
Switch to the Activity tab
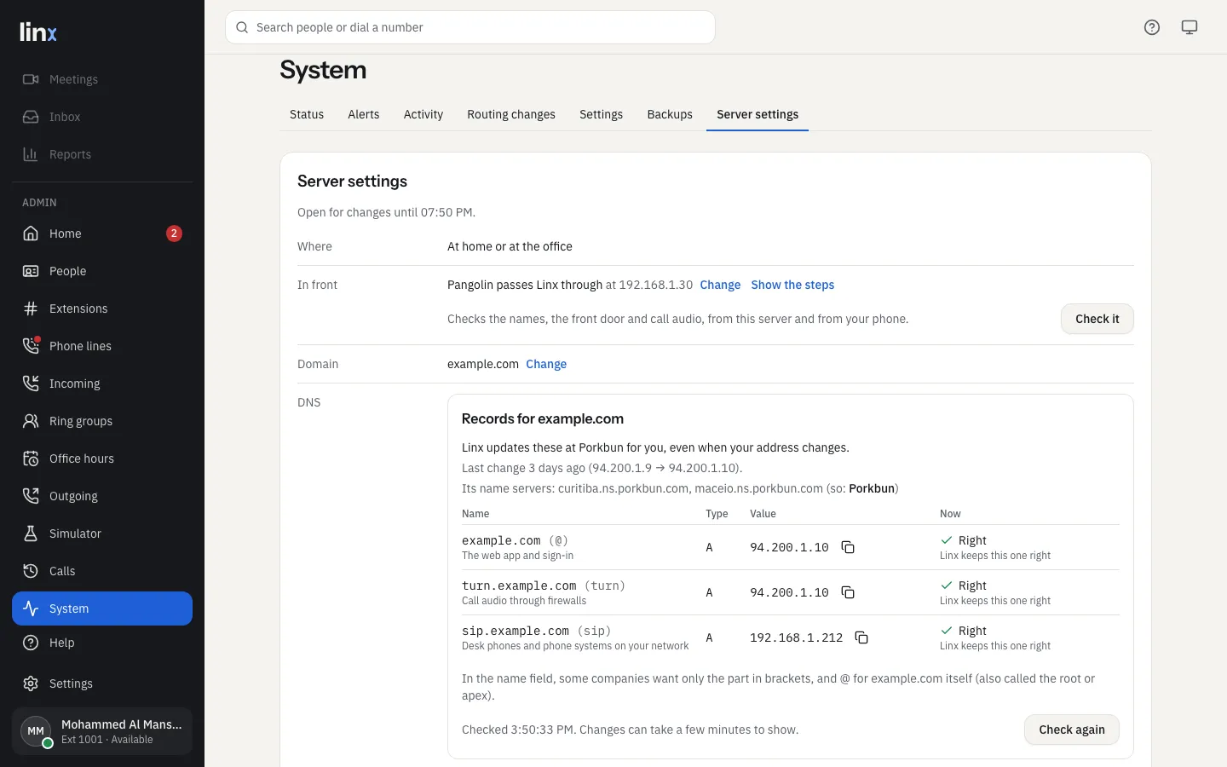coord(423,114)
